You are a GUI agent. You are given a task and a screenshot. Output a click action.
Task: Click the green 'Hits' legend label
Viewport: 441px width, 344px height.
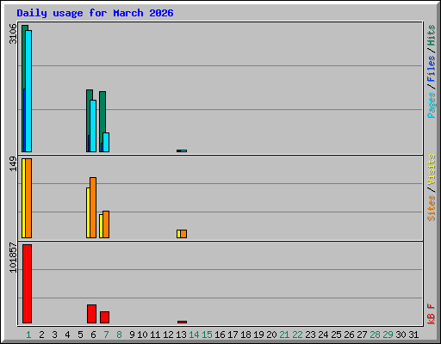click(x=431, y=35)
